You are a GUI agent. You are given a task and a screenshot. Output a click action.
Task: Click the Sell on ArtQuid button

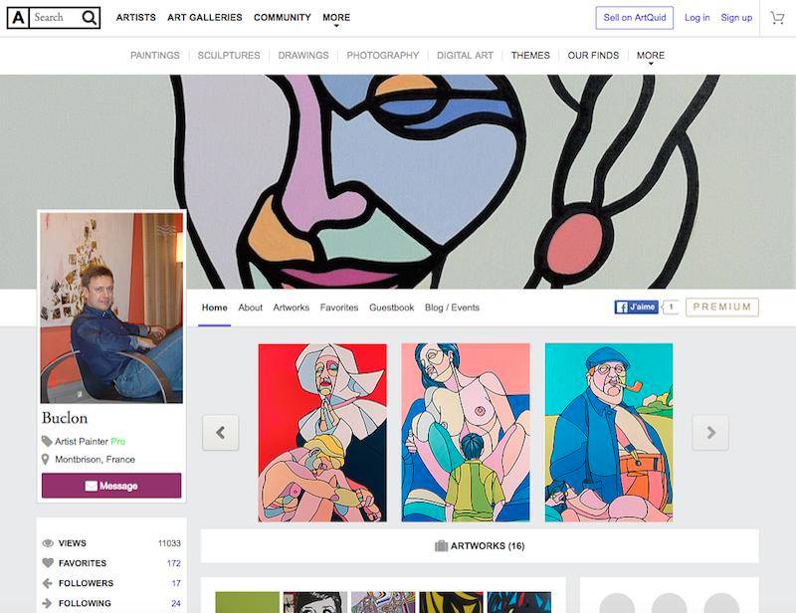pyautogui.click(x=635, y=18)
